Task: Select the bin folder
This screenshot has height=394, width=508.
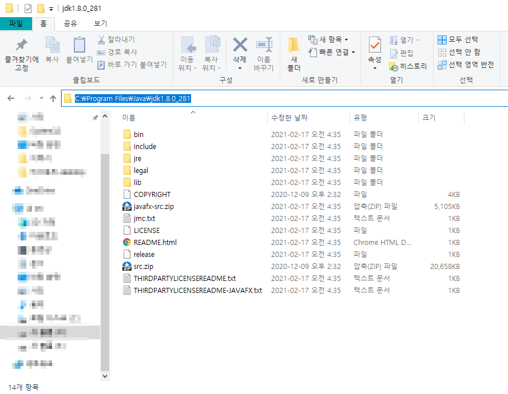Action: pyautogui.click(x=138, y=135)
